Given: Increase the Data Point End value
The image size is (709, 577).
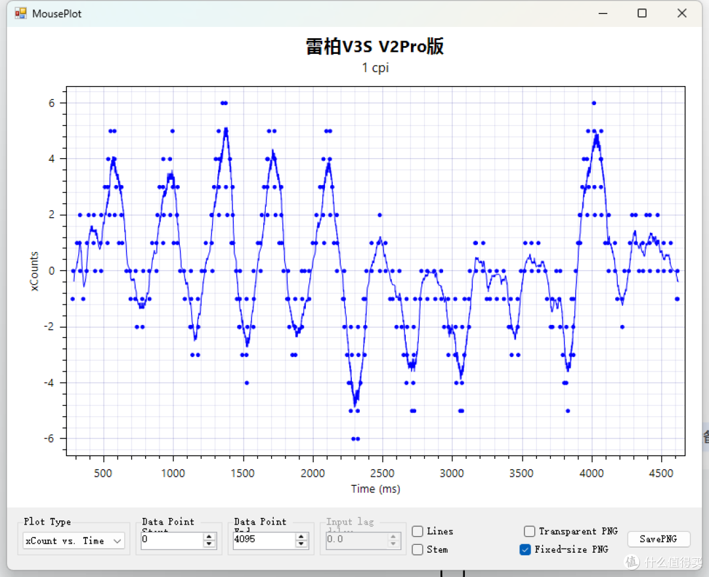Looking at the screenshot, I should pyautogui.click(x=301, y=536).
